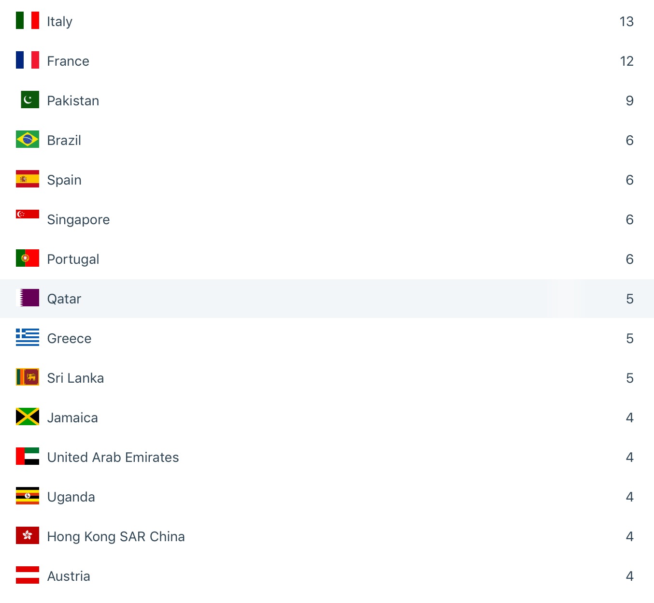The height and width of the screenshot is (603, 654).
Task: Select the Spain country name
Action: point(64,180)
